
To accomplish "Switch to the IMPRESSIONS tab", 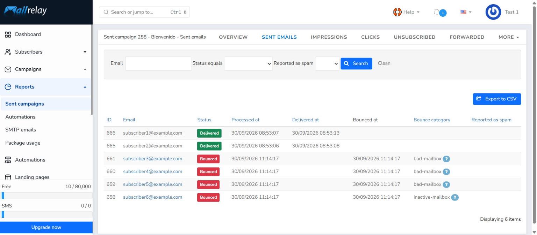I will tap(329, 37).
